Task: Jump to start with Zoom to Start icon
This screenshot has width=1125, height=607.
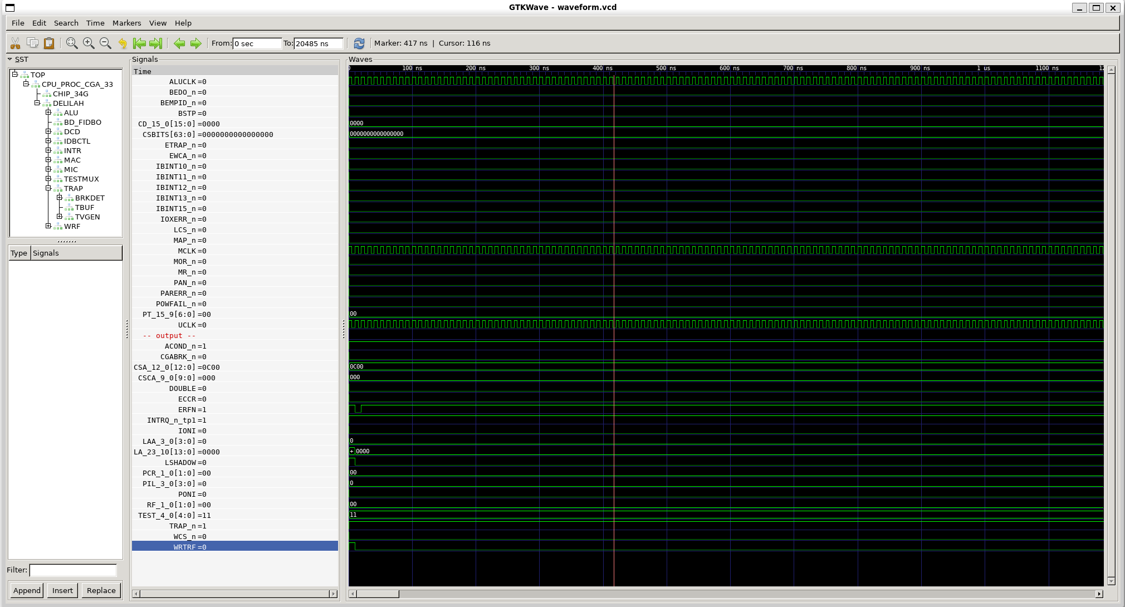Action: pyautogui.click(x=139, y=43)
